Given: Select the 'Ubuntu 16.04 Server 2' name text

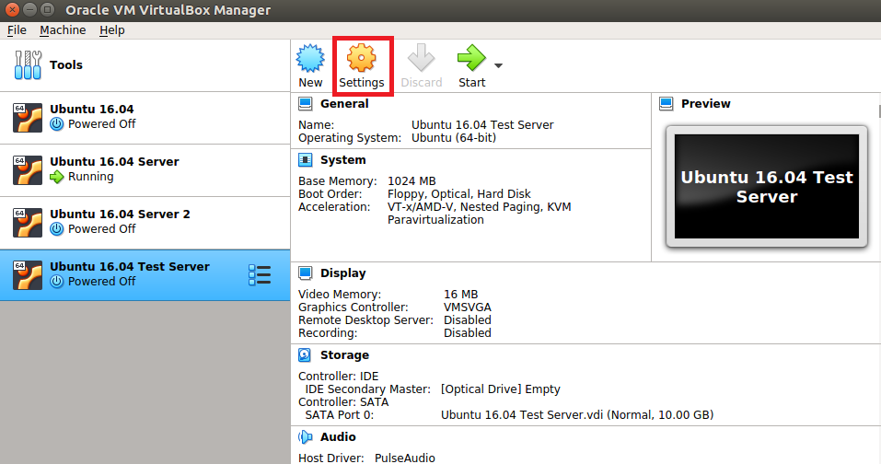Looking at the screenshot, I should 120,214.
